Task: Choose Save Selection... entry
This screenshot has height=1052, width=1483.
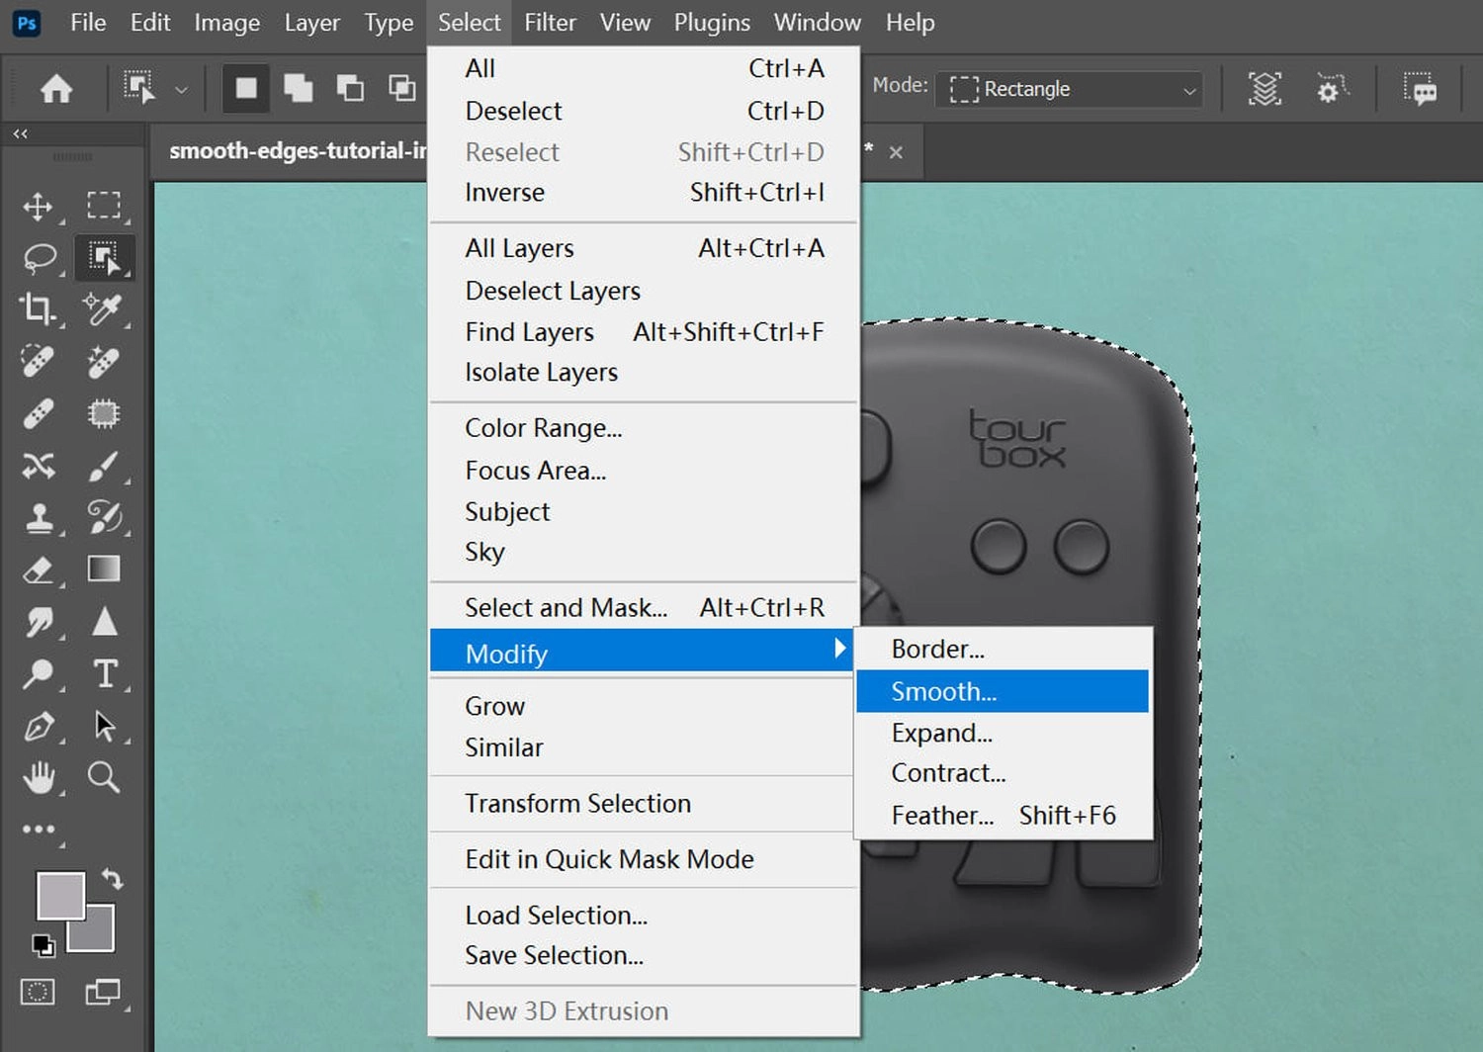Action: click(x=644, y=956)
